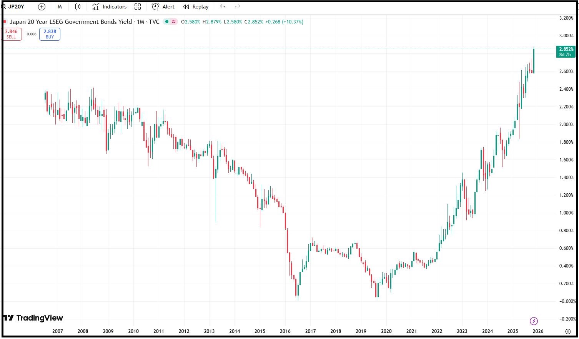Open the monthly time interval dropdown
This screenshot has height=339, width=579.
click(60, 7)
